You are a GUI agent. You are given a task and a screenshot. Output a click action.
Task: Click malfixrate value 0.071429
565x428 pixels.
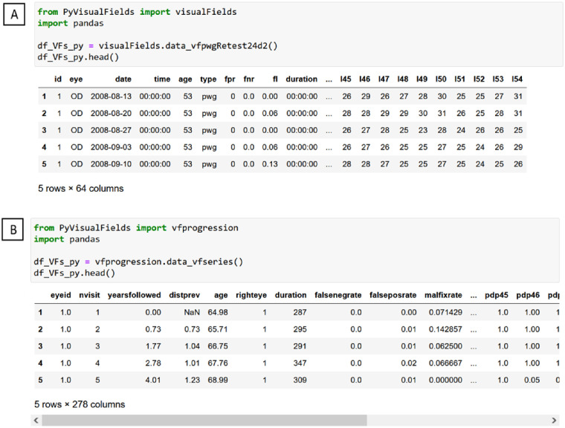click(445, 312)
